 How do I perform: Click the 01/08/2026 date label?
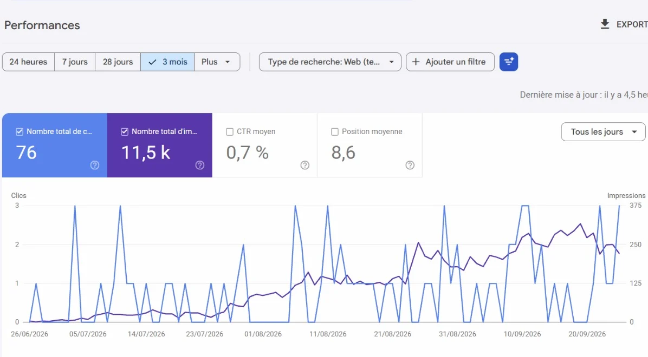pyautogui.click(x=263, y=334)
